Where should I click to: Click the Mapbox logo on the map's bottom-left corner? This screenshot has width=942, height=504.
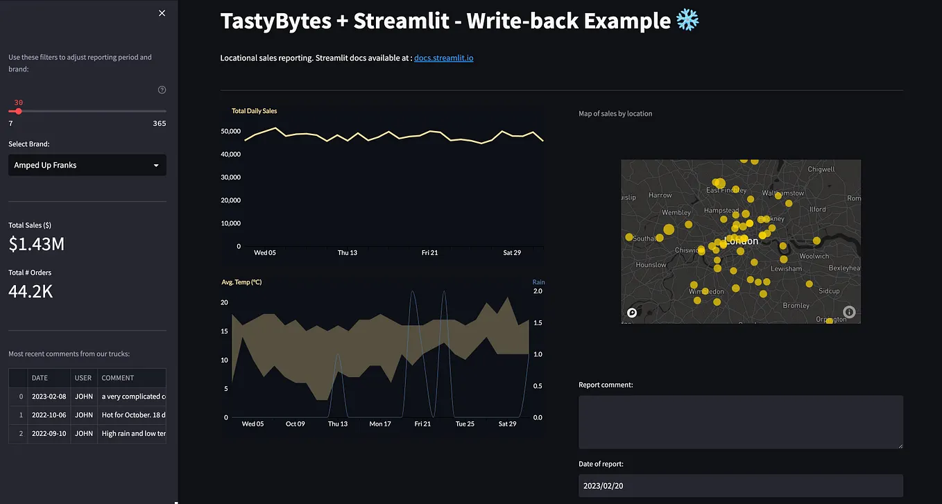(631, 313)
